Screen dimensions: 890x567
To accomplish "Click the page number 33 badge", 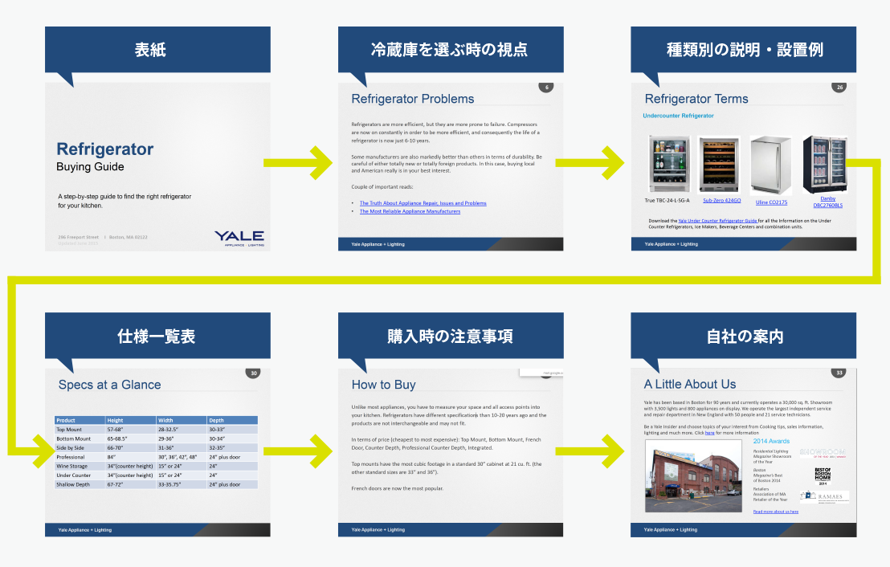I will point(839,373).
